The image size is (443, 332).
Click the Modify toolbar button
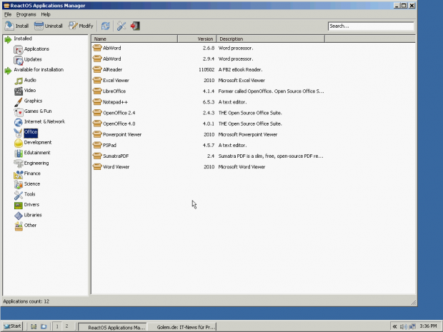[x=81, y=26]
